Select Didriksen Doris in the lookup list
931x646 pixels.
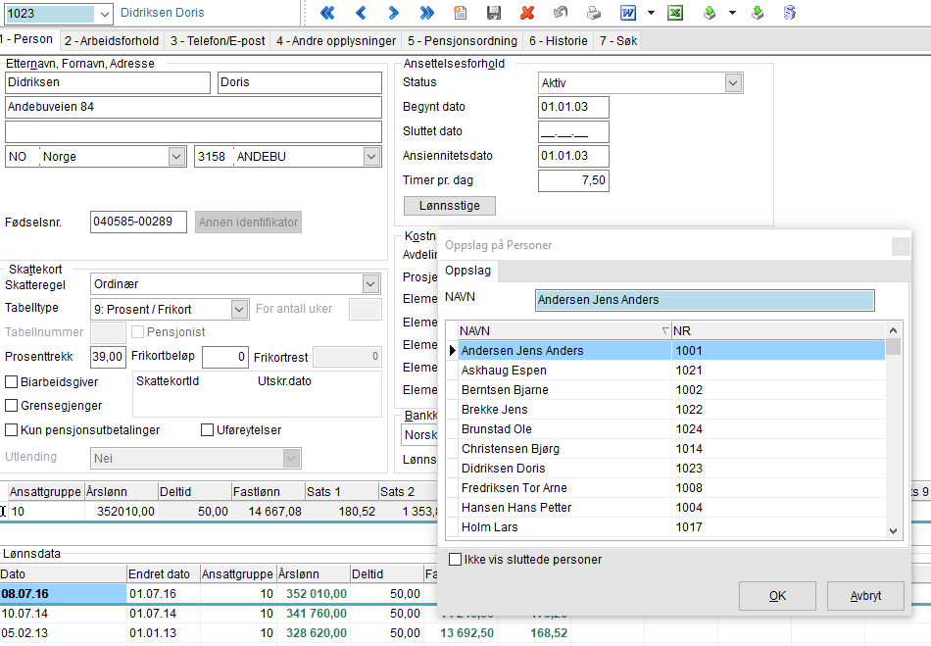click(504, 469)
